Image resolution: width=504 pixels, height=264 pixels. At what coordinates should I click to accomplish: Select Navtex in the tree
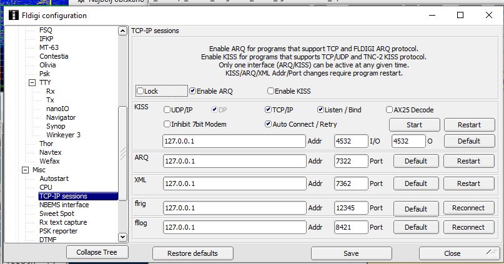(51, 152)
